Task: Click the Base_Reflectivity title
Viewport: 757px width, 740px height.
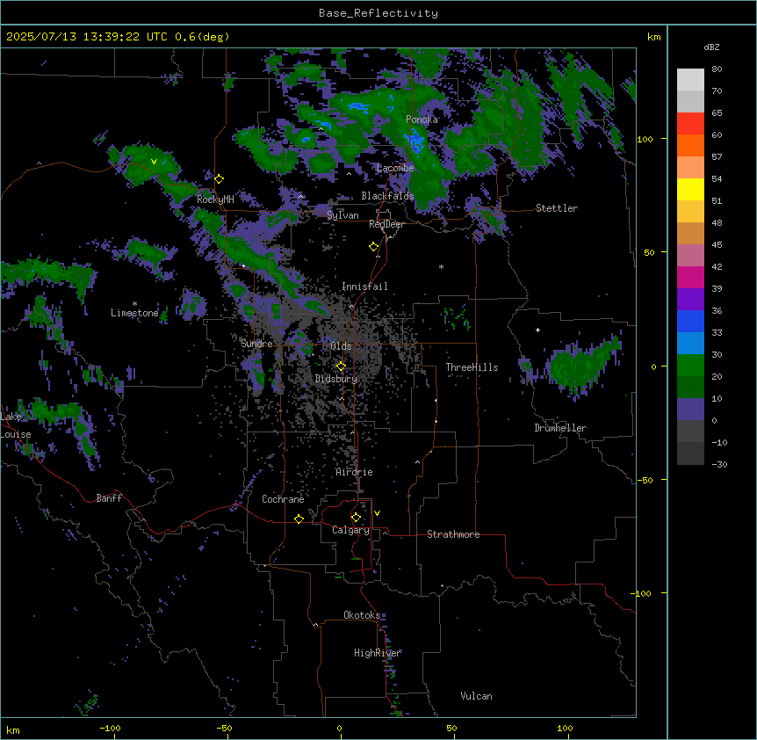Action: pos(378,13)
